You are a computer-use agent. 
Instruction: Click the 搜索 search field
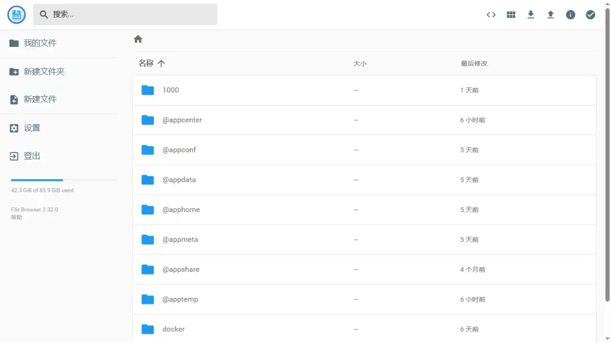(124, 14)
